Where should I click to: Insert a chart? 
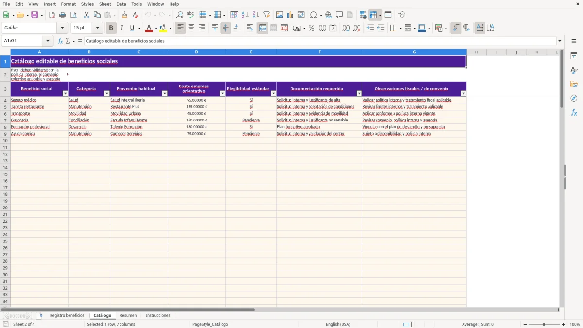(291, 15)
